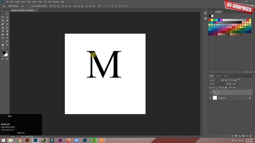Toggle type layer filter

tap(229, 80)
